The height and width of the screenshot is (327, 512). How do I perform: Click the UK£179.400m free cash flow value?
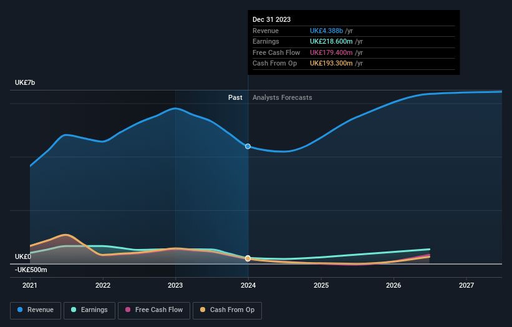tap(331, 52)
